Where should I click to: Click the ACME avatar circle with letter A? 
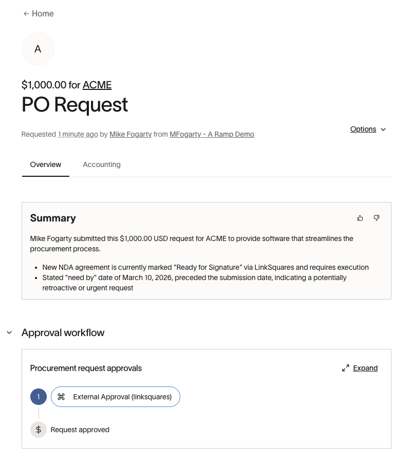37,49
